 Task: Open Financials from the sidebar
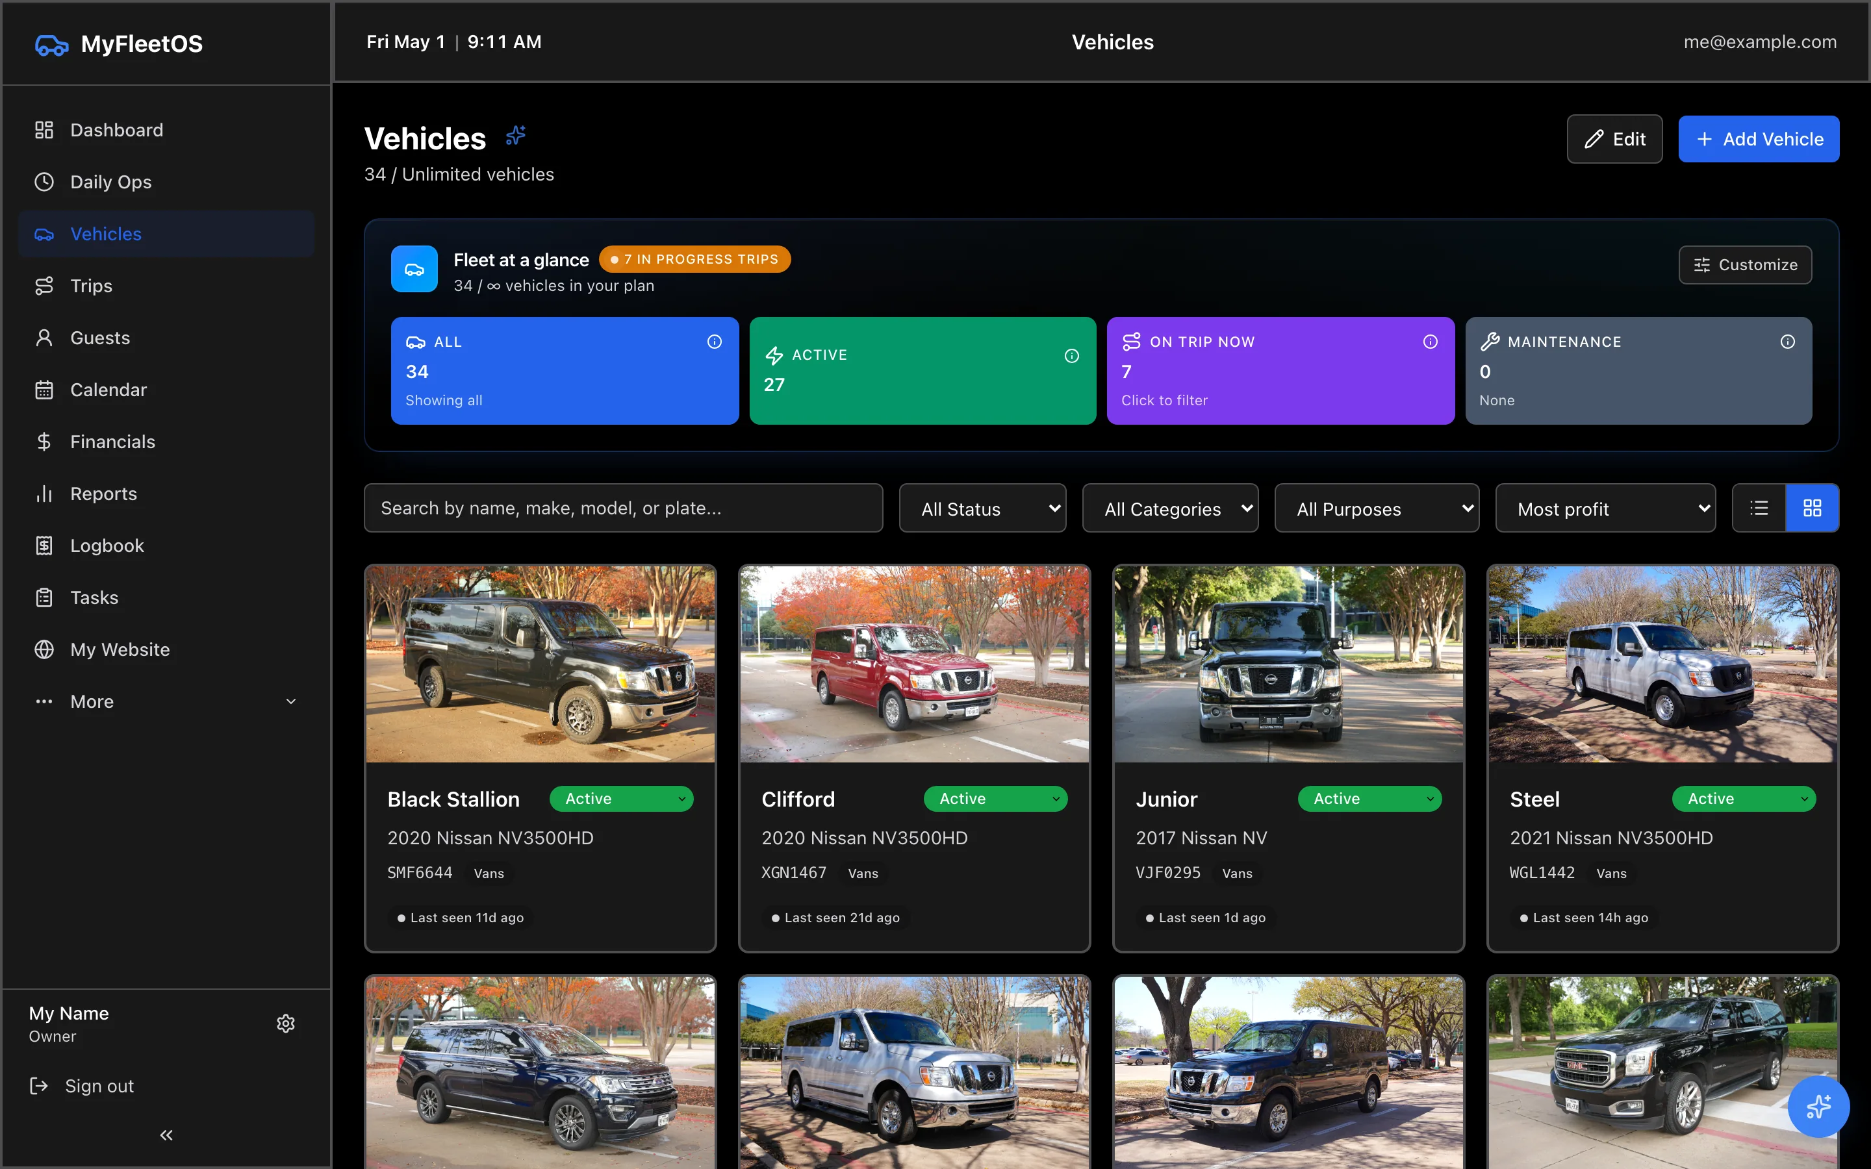[x=166, y=442]
